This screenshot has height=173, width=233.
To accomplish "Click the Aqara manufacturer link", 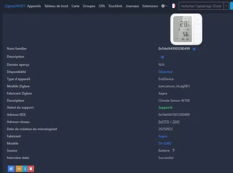I will 163,136.
